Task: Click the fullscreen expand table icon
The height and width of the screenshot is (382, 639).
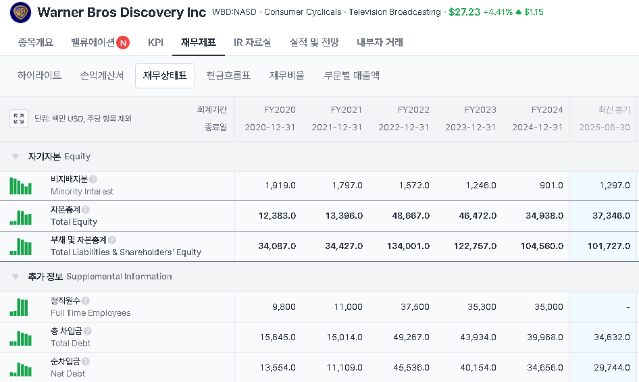Action: (x=19, y=119)
